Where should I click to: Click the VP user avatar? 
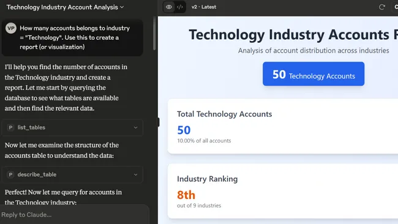click(11, 28)
